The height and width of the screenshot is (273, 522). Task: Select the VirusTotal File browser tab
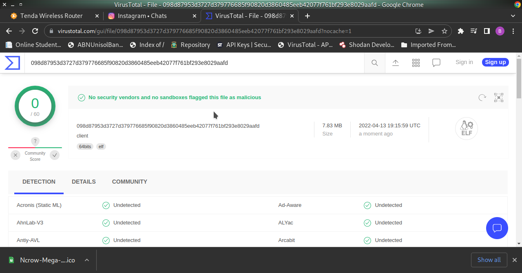250,16
